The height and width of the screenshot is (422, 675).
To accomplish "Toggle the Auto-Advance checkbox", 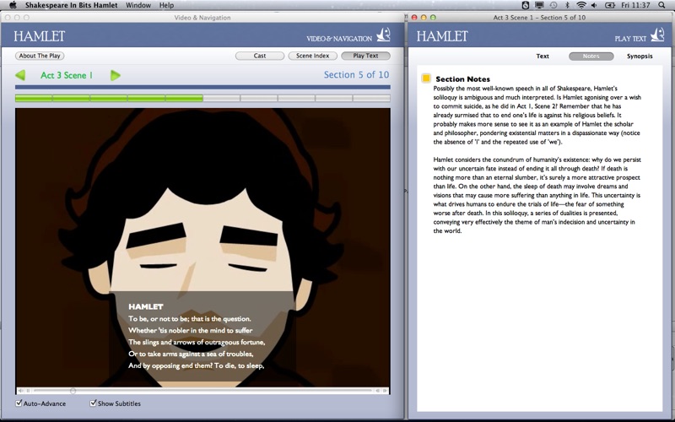I will pyautogui.click(x=19, y=403).
